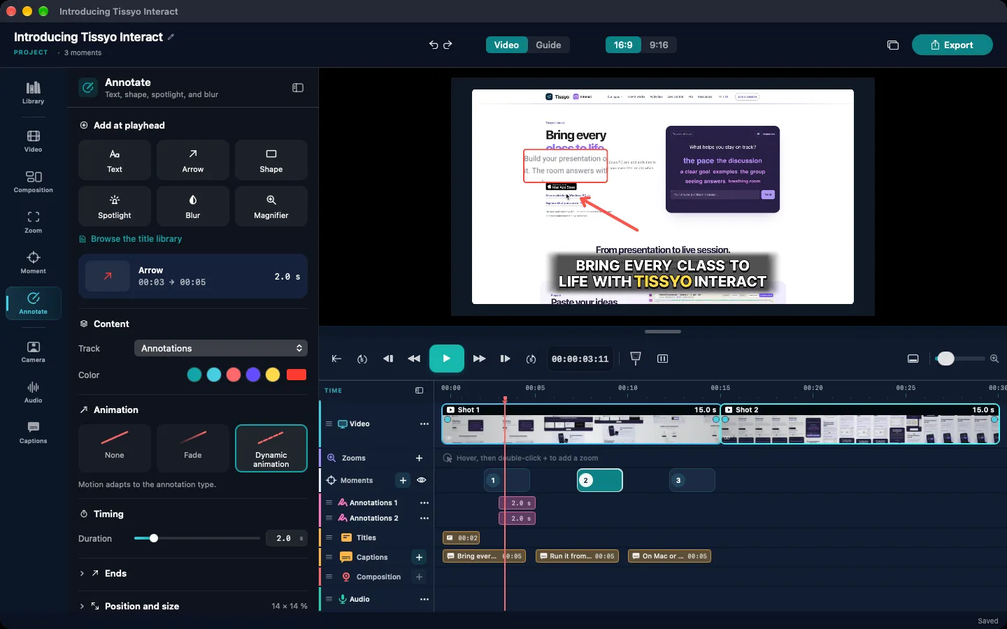Add a Magnifier annotation at playhead
Image resolution: width=1007 pixels, height=629 pixels.
pyautogui.click(x=271, y=206)
